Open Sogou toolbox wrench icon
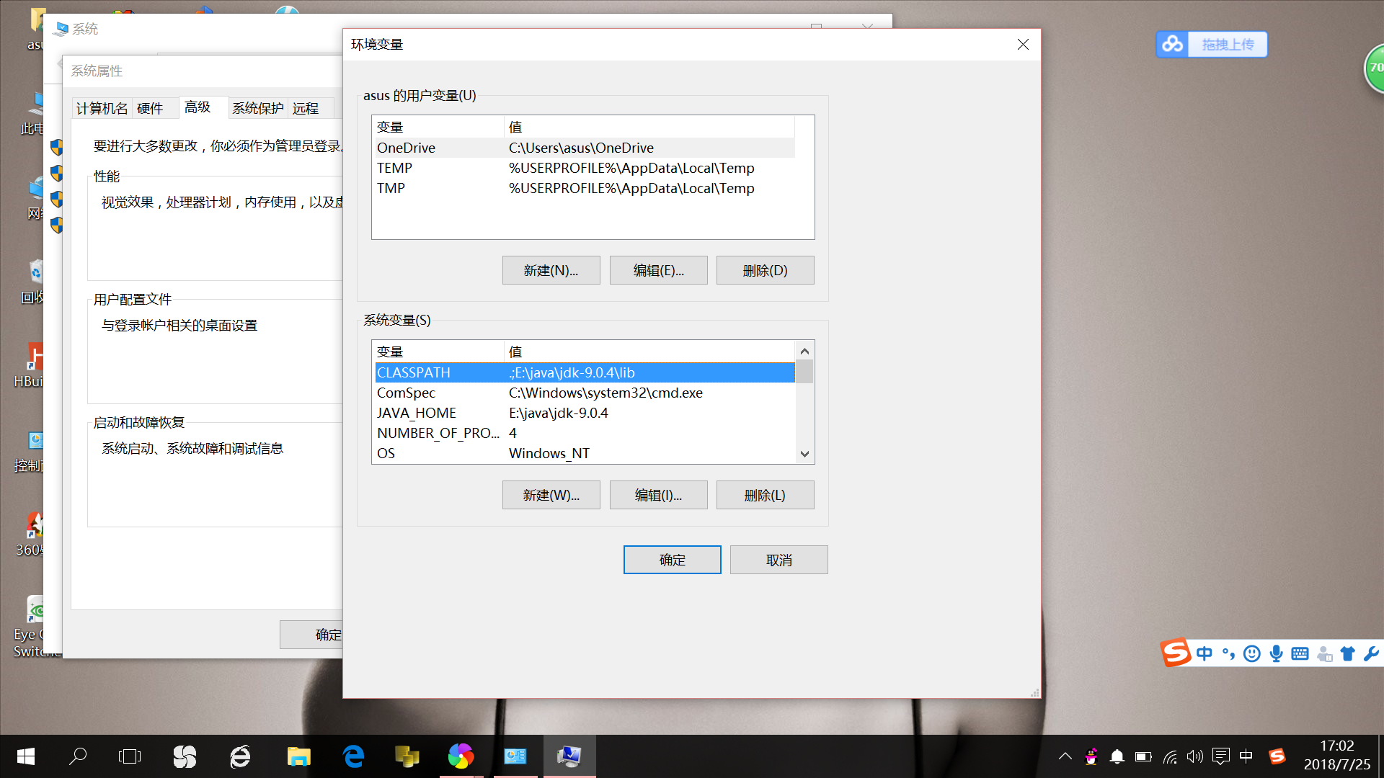1384x778 pixels. [1371, 653]
